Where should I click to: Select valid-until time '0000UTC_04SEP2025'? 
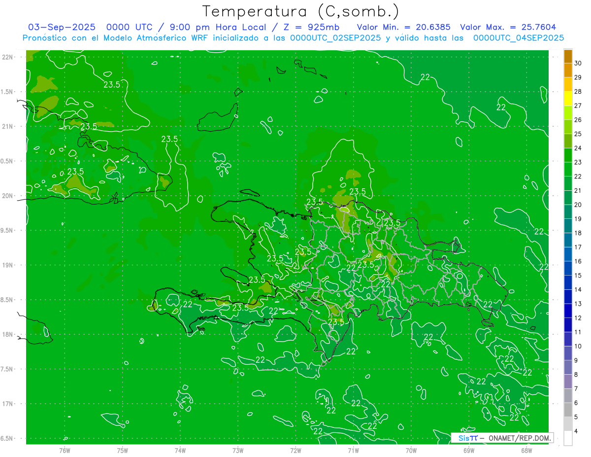519,37
